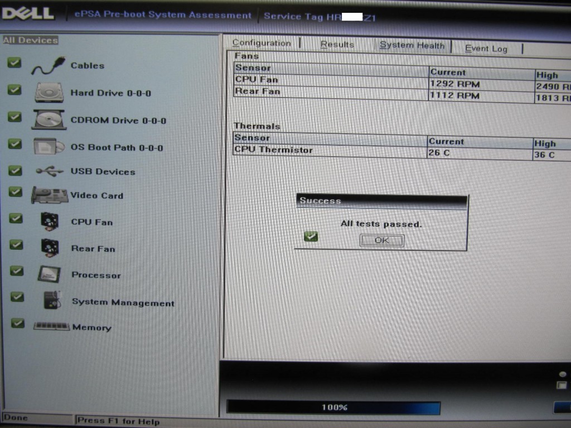Click the 26 C current temperature

point(439,153)
